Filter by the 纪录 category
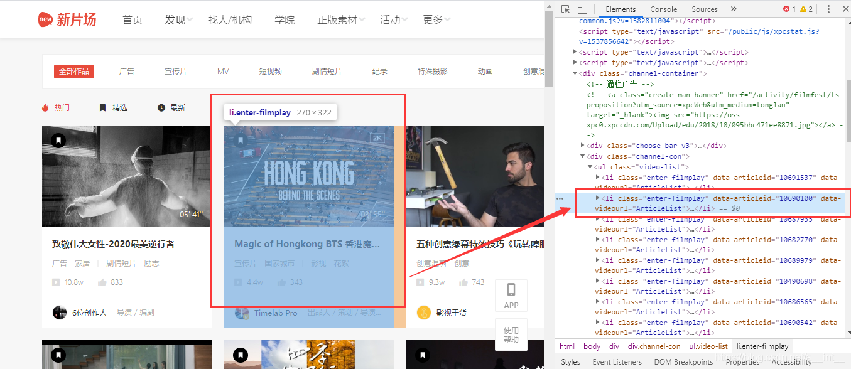Screen dimensions: 851x369 click(380, 72)
